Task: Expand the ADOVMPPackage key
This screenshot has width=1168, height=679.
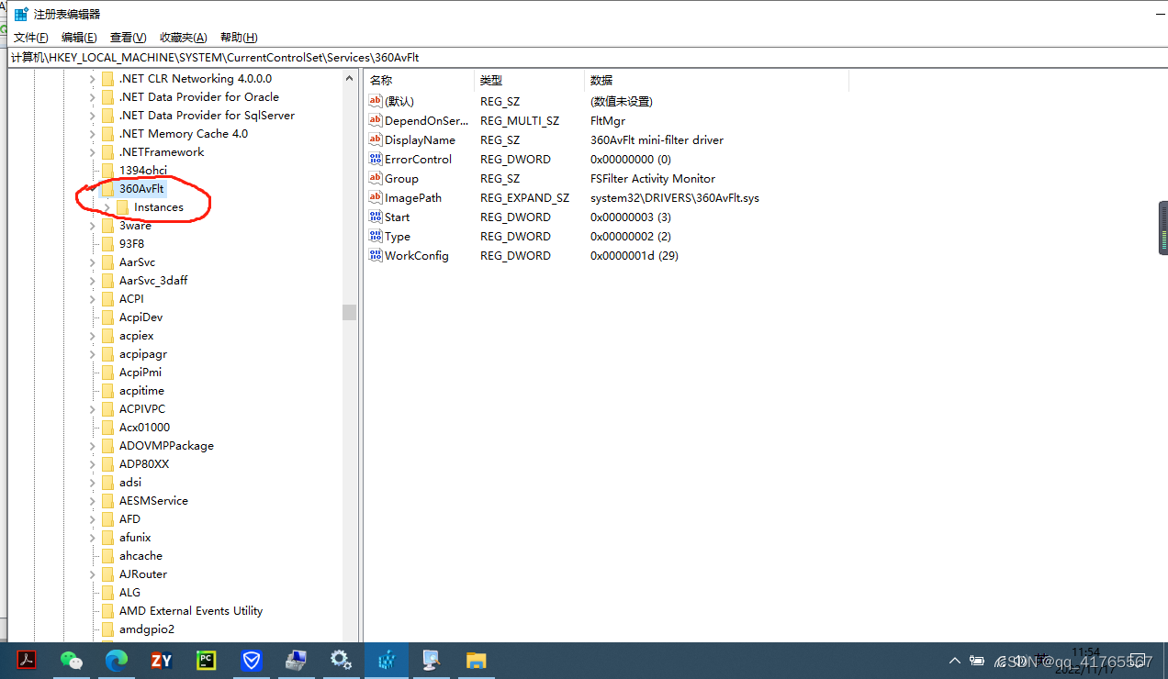Action: (92, 446)
